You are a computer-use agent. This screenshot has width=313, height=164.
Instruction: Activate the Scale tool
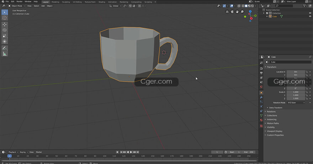pos(5,36)
